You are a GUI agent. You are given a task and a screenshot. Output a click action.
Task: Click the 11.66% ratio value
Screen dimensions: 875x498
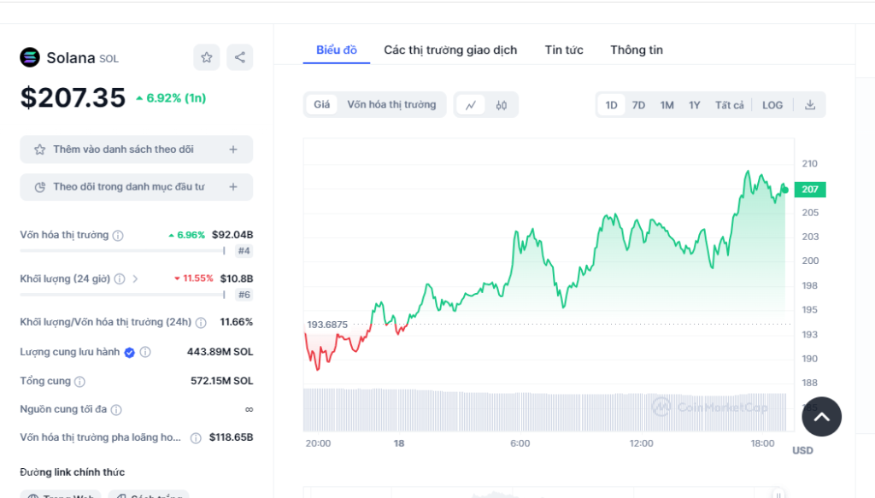[x=236, y=322]
